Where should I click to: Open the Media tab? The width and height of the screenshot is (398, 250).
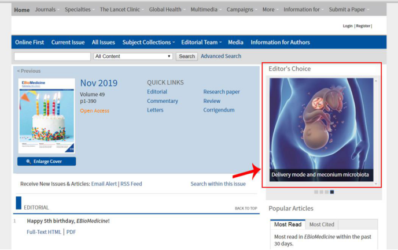point(235,42)
